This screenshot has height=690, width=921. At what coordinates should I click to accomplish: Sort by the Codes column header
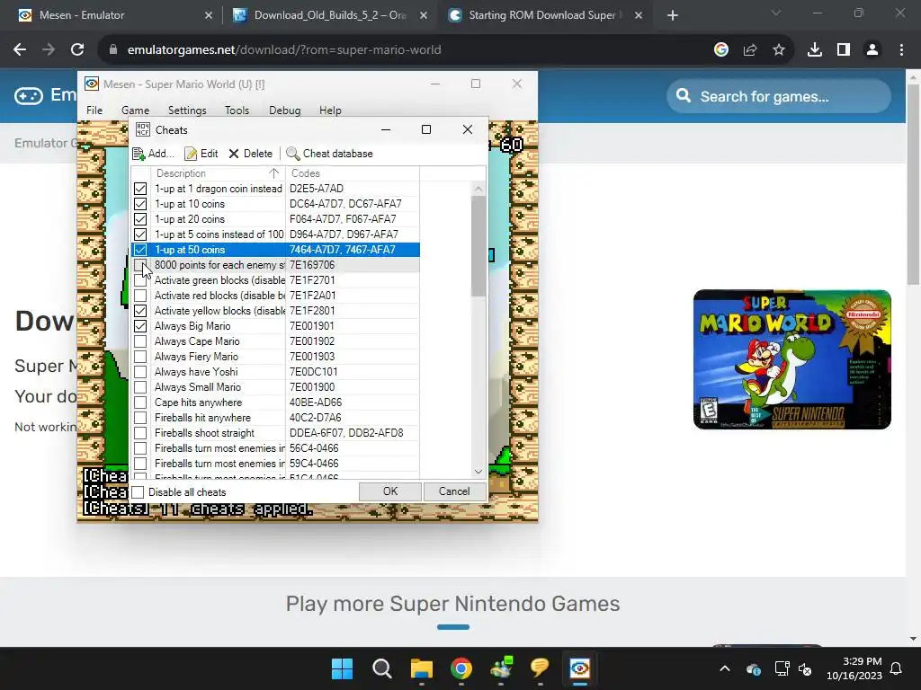[353, 173]
